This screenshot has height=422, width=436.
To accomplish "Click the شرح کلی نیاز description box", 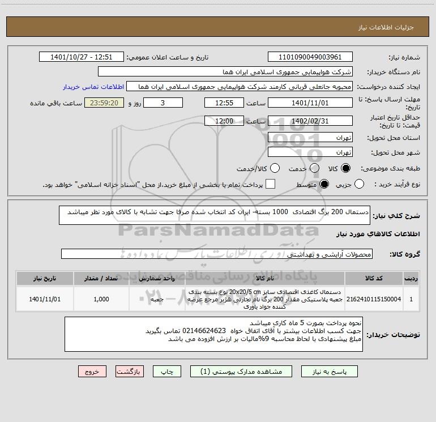I will click(215, 215).
